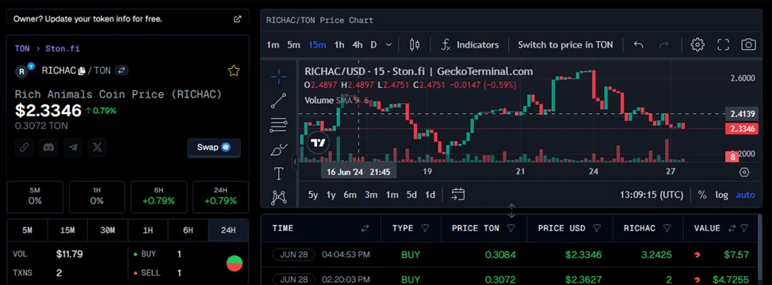Click the R token logo
The height and width of the screenshot is (285, 772).
pyautogui.click(x=21, y=71)
